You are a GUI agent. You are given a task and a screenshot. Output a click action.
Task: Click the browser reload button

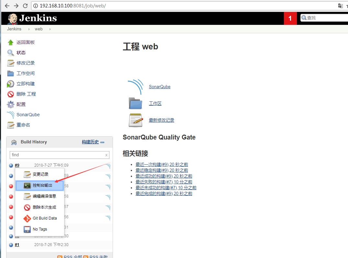click(x=25, y=6)
